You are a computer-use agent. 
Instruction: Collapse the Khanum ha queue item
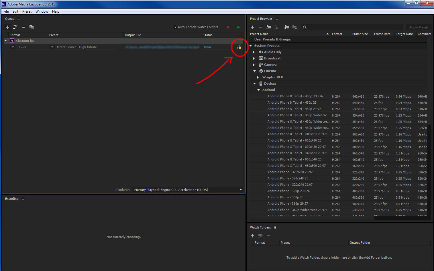[6, 41]
